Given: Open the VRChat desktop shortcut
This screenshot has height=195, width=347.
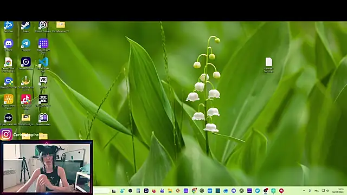Looking at the screenshot, I should [43, 82].
